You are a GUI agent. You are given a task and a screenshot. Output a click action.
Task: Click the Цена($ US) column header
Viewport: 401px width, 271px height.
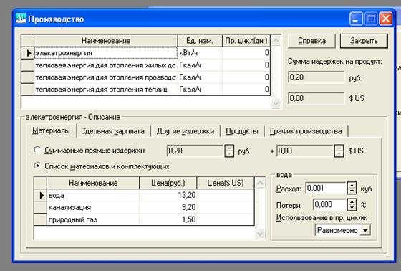tap(226, 183)
